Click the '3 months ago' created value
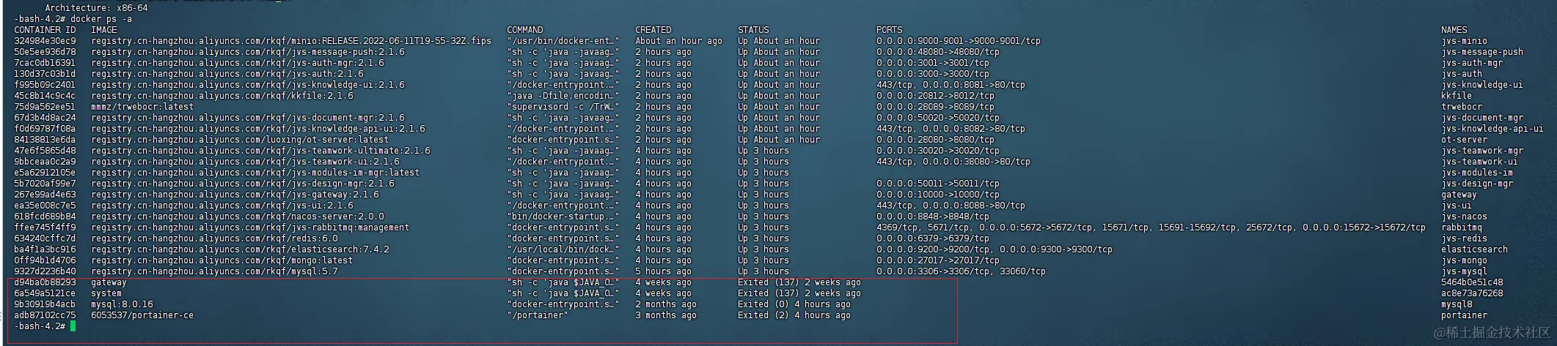 [x=666, y=315]
